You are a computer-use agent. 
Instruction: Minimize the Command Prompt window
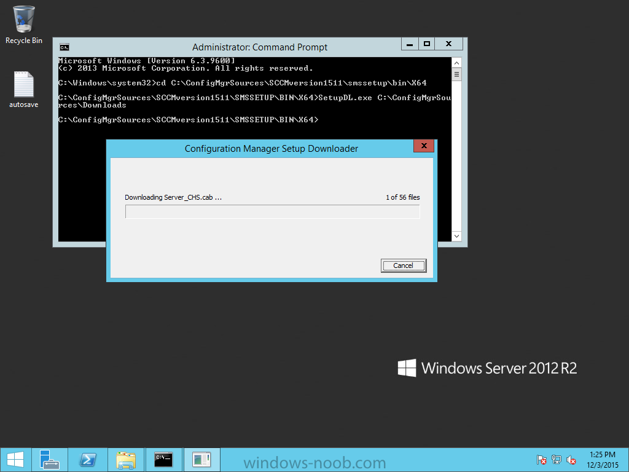410,44
